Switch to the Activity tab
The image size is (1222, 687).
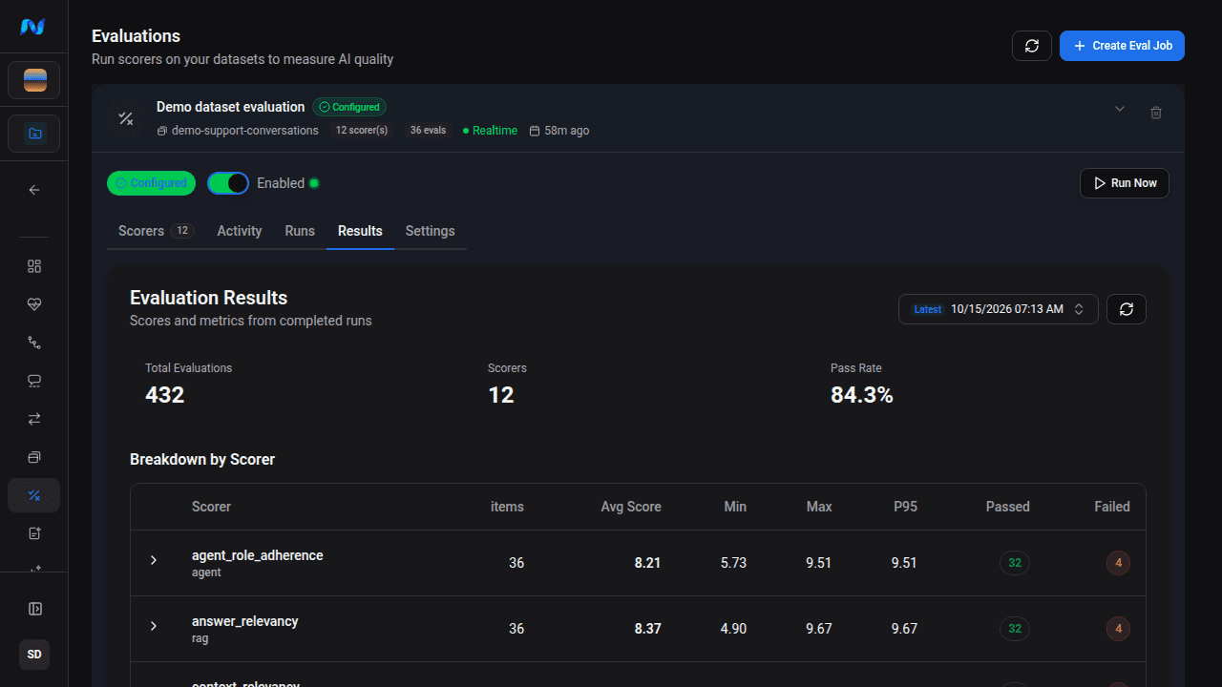tap(240, 231)
